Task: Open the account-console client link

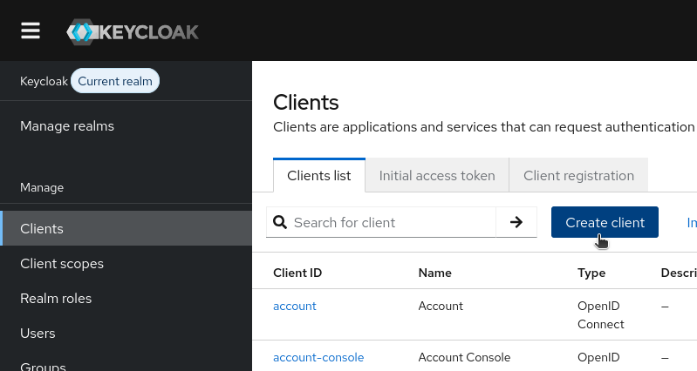Action: tap(318, 358)
